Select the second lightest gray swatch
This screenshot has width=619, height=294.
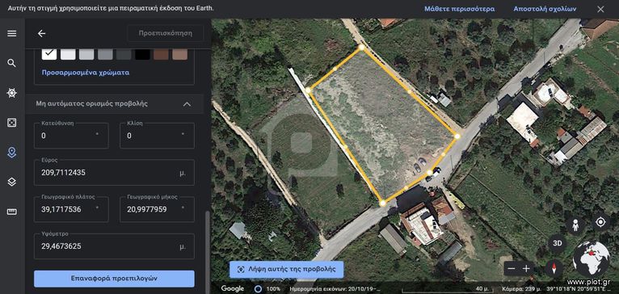point(68,54)
